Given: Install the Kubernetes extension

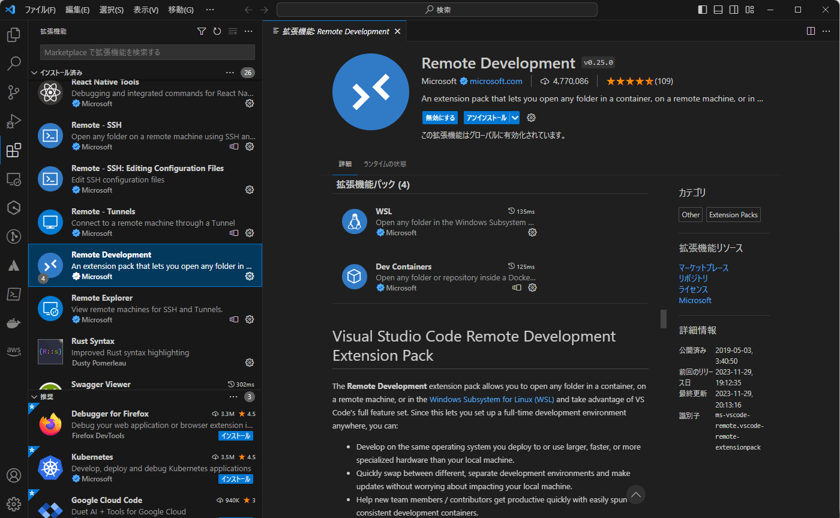Looking at the screenshot, I should (x=236, y=479).
